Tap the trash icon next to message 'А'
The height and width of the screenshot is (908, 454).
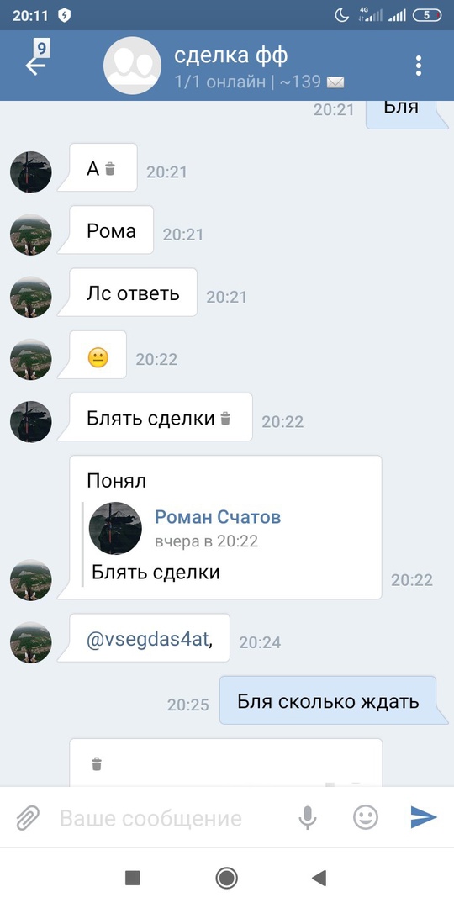[110, 169]
